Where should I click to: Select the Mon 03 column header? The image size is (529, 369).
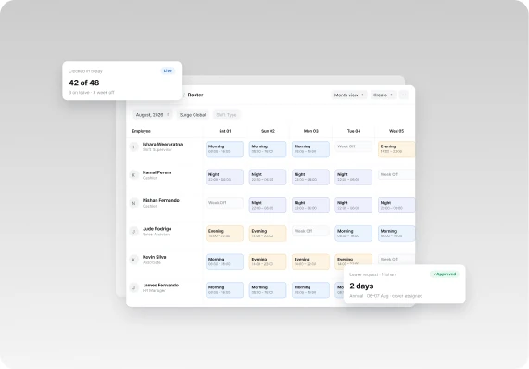[310, 131]
